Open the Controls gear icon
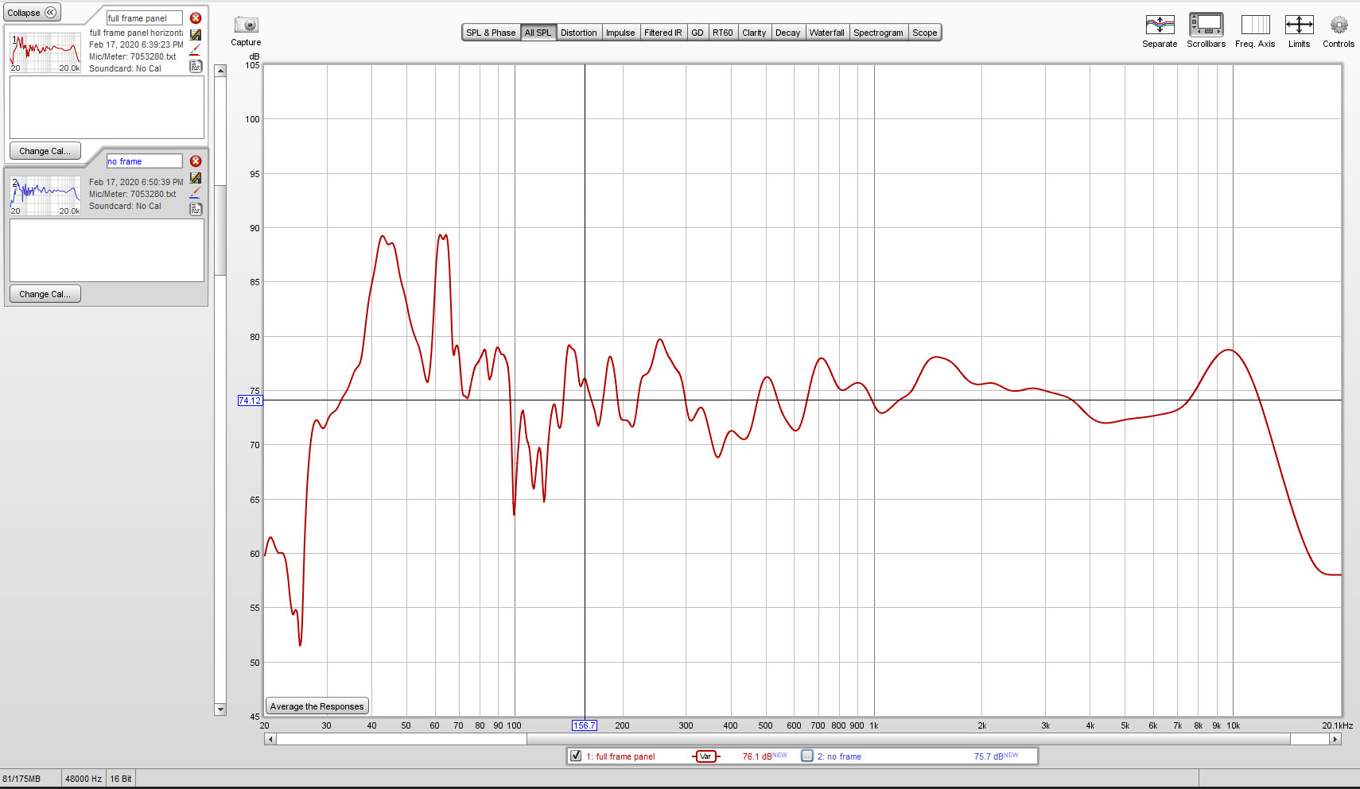The image size is (1360, 789). [x=1339, y=25]
